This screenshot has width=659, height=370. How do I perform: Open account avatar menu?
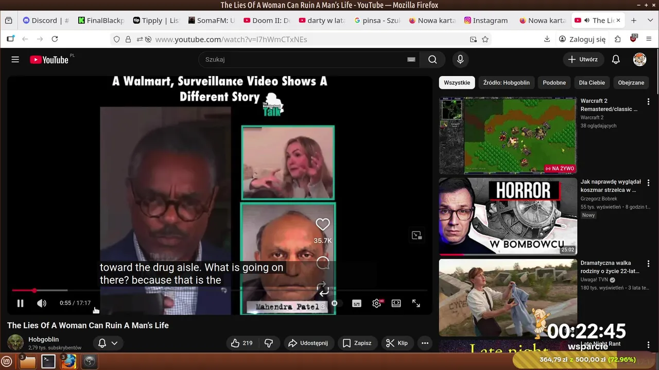point(639,60)
